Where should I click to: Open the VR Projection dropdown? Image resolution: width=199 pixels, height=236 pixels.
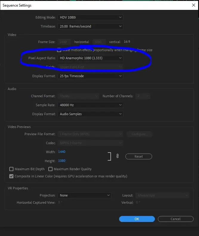pos(84,195)
